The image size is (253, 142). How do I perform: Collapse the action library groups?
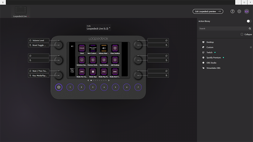(x=246, y=34)
